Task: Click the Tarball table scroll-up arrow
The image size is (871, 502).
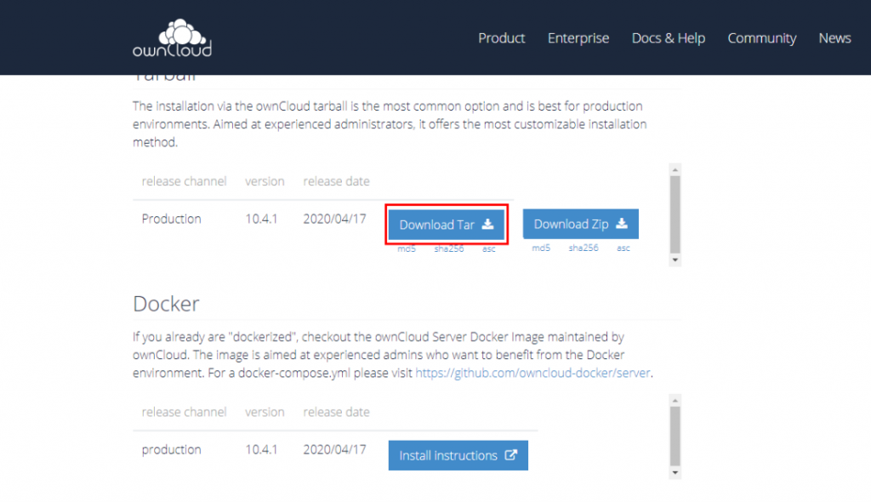Action: click(x=675, y=168)
